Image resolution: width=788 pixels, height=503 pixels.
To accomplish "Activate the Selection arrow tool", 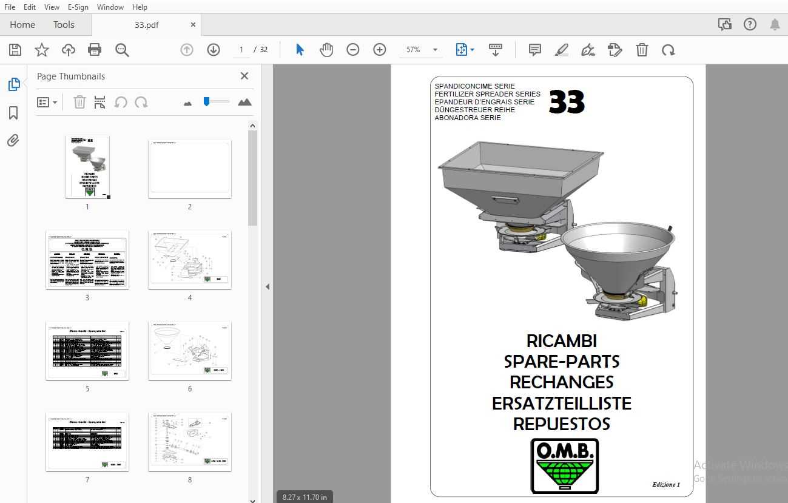I will [300, 50].
